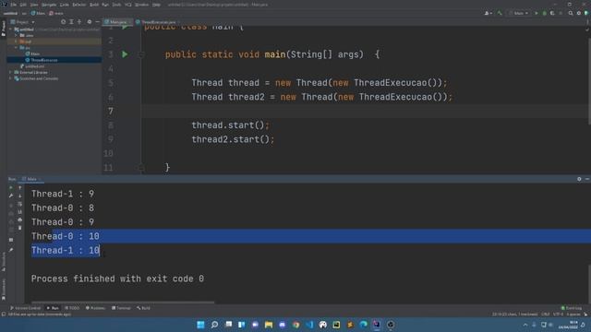Click the green run arrow beside main method

pos(125,54)
